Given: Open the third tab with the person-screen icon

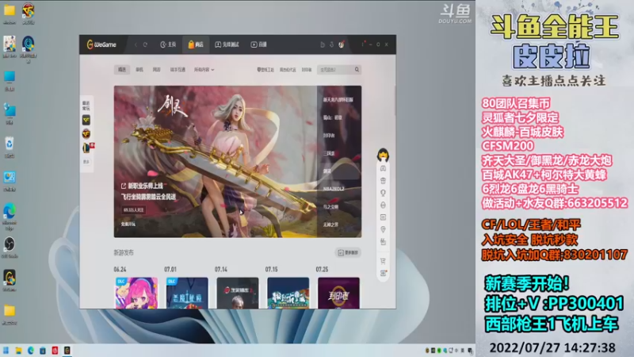Looking at the screenshot, I should pyautogui.click(x=227, y=44).
